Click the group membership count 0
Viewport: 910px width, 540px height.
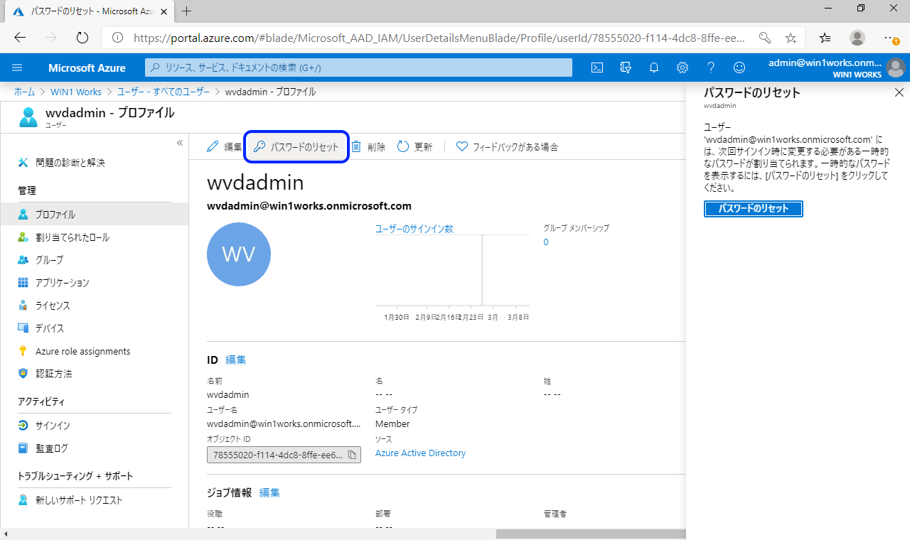pos(546,242)
